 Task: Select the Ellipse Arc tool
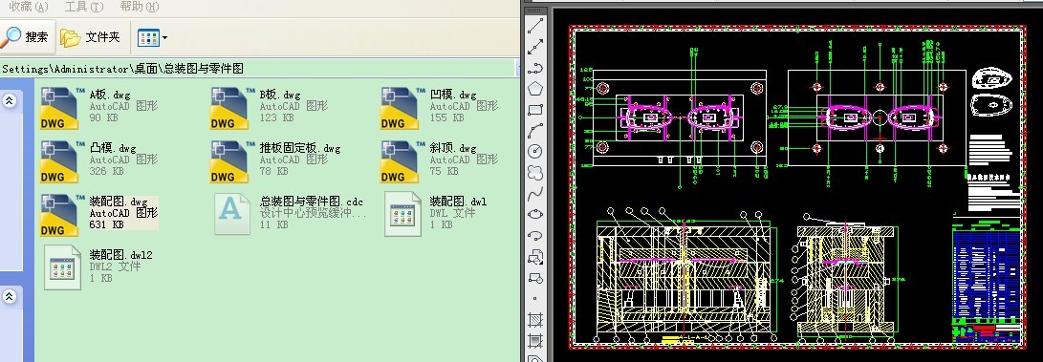pos(534,236)
